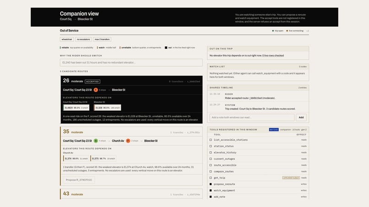Viewport: 369px width, 207px height.
Task: Click the 'Out of Service' heading
Action: [x=69, y=31]
